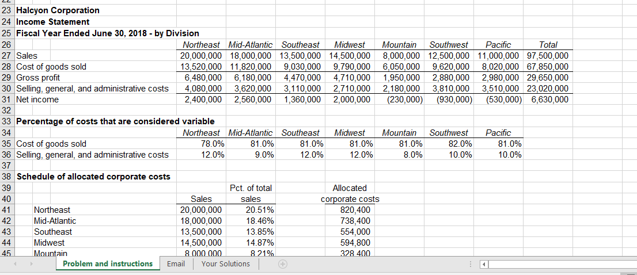The width and height of the screenshot is (637, 275).
Task: Select Mid-Atlantic COGS value 11,820,000
Action: coord(251,67)
